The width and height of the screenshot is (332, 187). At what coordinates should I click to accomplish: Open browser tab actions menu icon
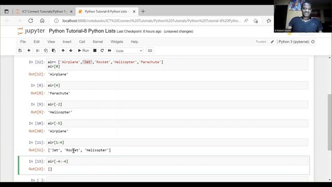click(7, 11)
